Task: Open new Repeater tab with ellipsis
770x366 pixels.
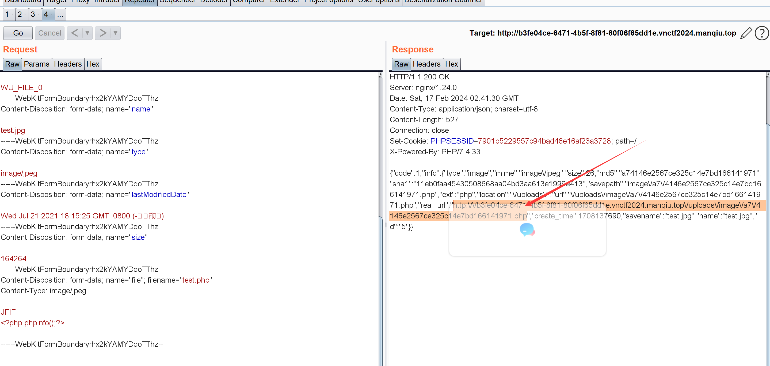Action: point(60,14)
